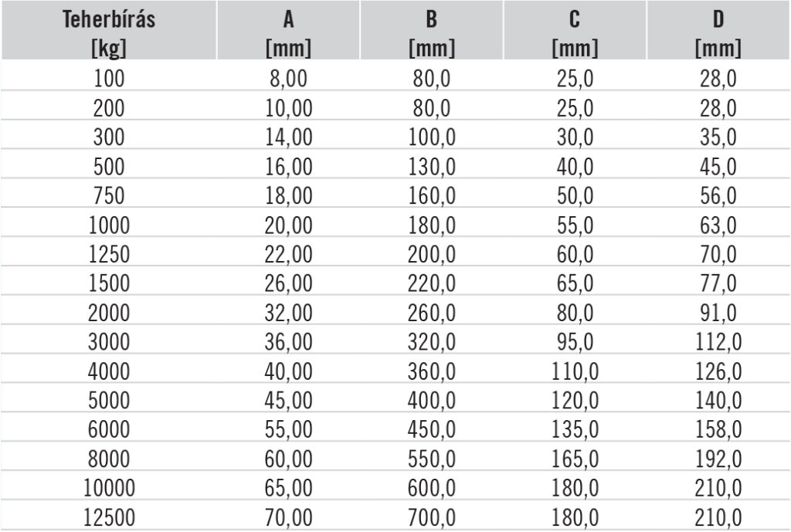Click the Teherbírás [kg] column header
The width and height of the screenshot is (791, 532).
(x=109, y=30)
